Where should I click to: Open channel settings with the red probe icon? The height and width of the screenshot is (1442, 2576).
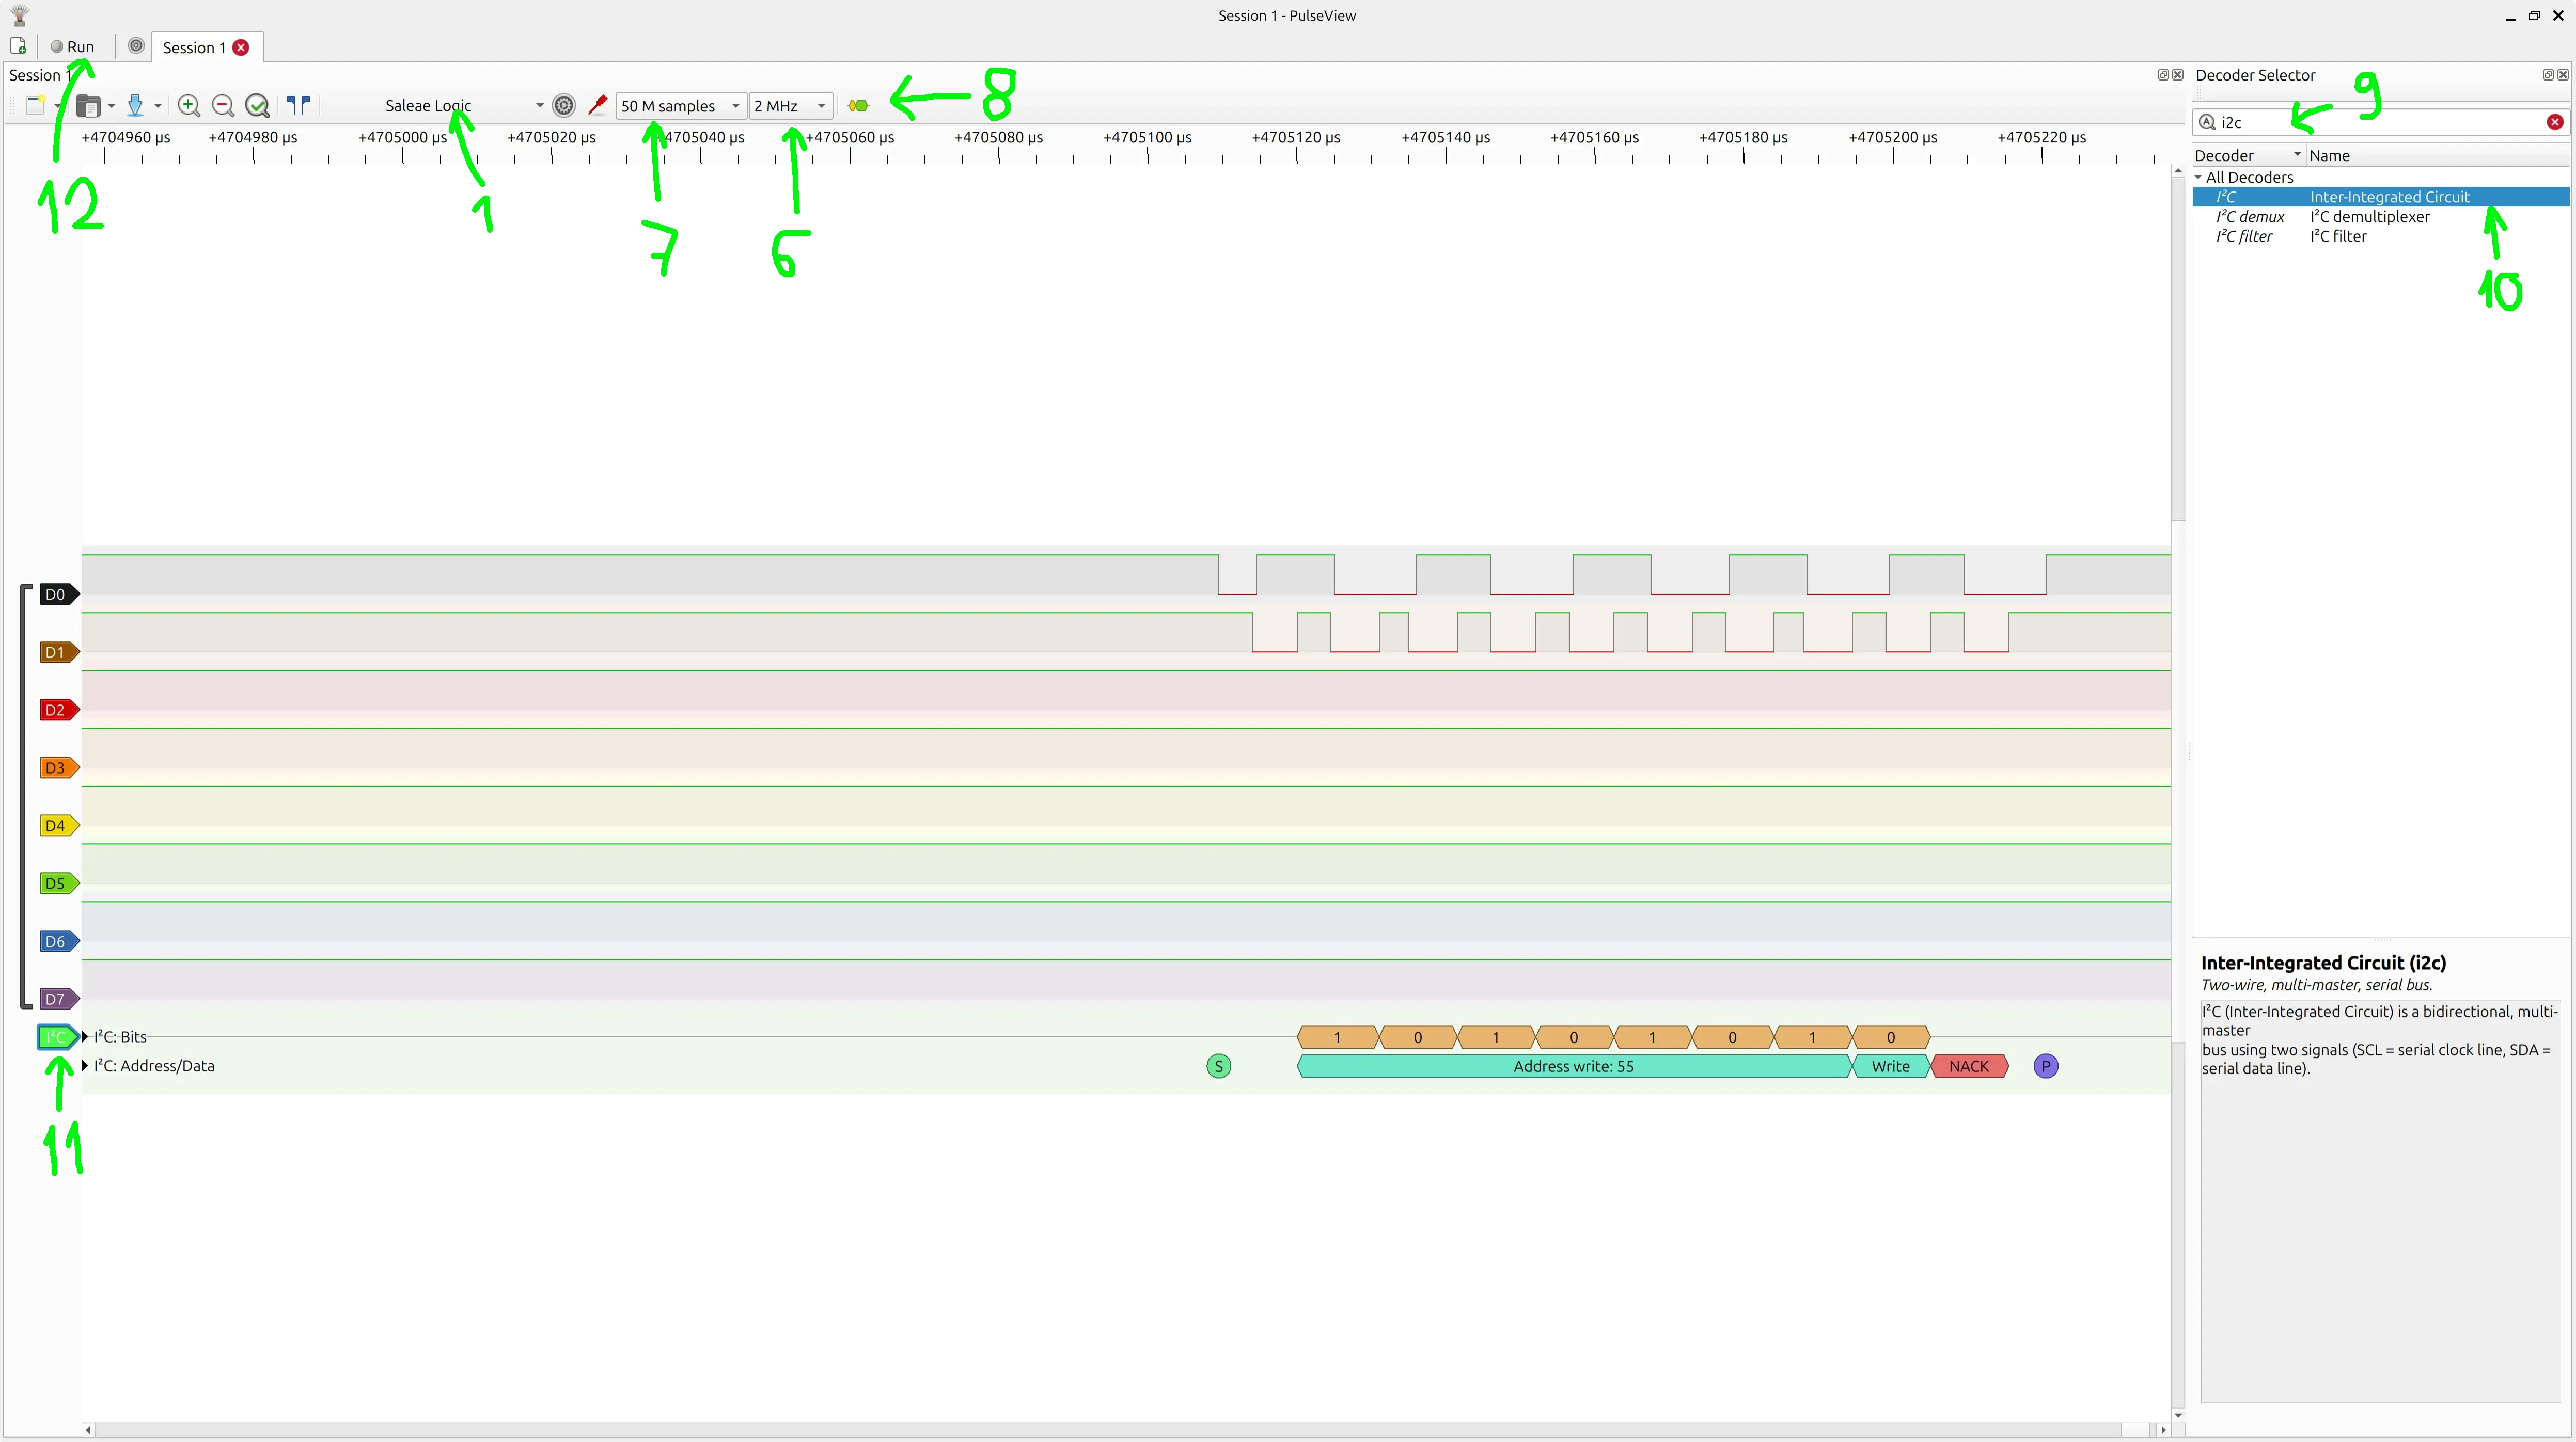pyautogui.click(x=598, y=105)
